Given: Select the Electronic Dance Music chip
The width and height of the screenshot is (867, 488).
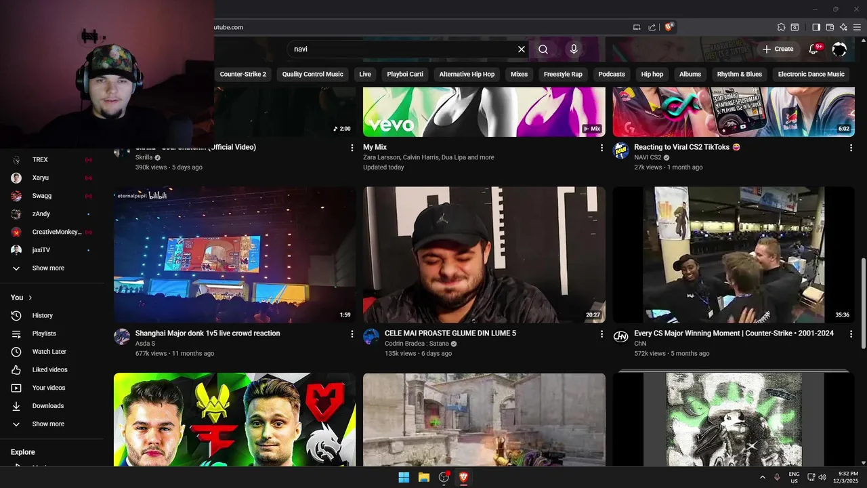Looking at the screenshot, I should click(811, 75).
